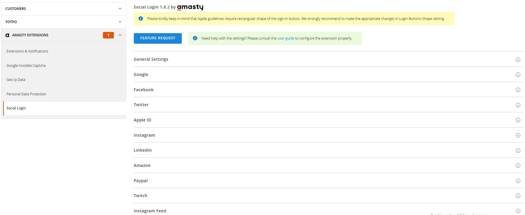Collapse the Amasty Extensions group arrow
Viewport: 525px width, 215px height.
120,35
